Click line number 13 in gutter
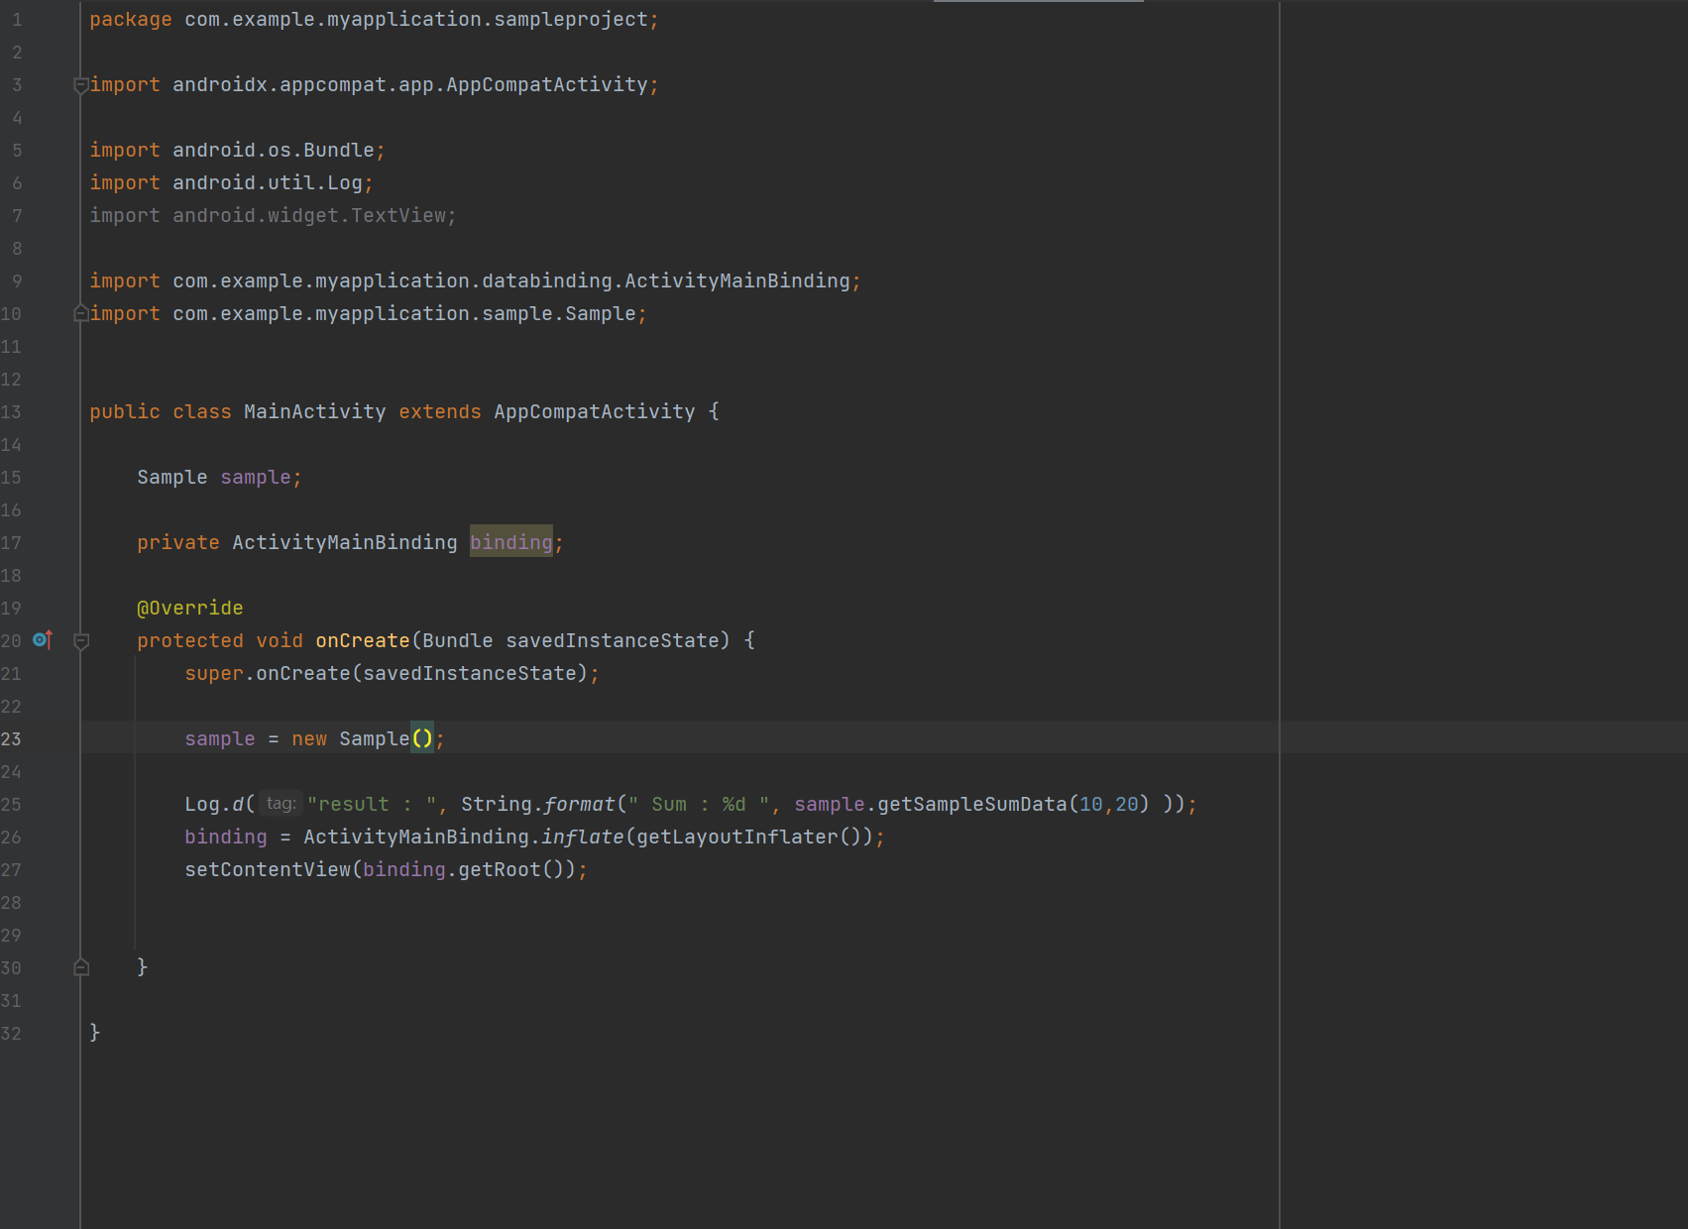 (11, 411)
